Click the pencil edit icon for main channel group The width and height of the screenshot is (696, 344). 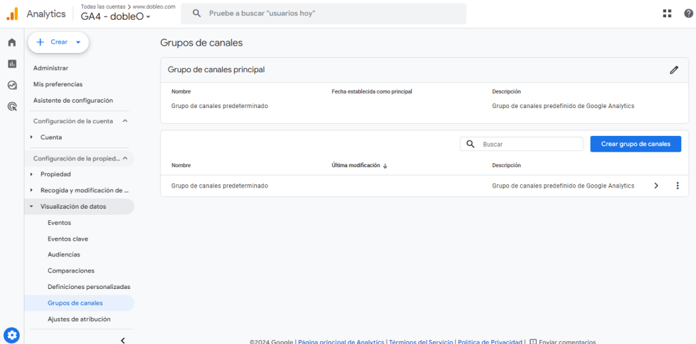pyautogui.click(x=674, y=69)
